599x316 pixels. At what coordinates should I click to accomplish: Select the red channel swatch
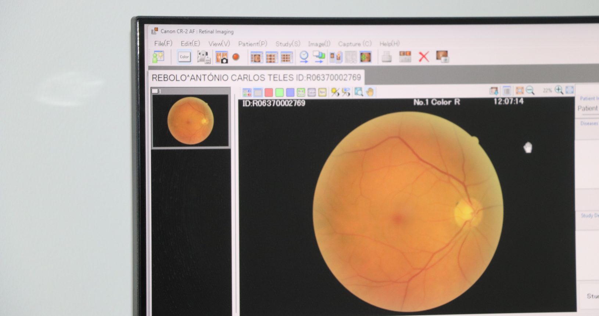point(269,92)
